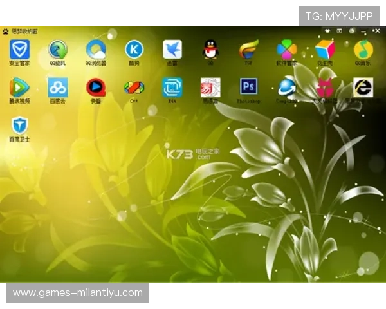Open the TGP game platform icon
This screenshot has width=386, height=309.
pos(248,50)
